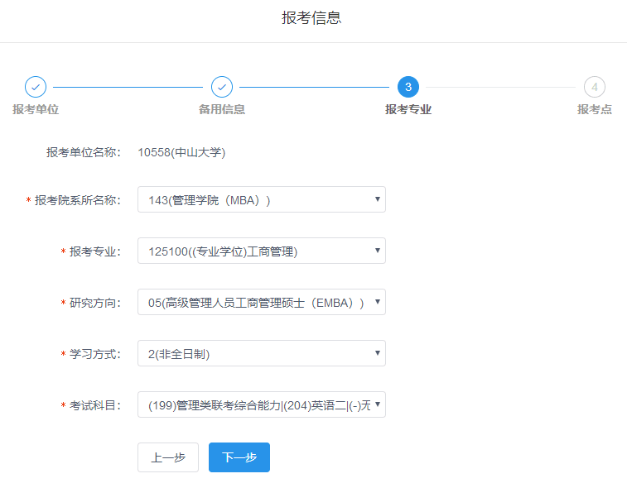Open the 考试科目 dropdown list

(x=261, y=404)
